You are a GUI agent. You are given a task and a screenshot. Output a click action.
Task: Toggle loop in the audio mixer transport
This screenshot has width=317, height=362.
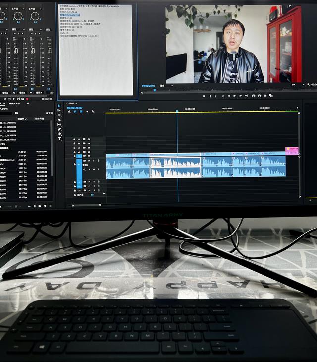click(23, 99)
